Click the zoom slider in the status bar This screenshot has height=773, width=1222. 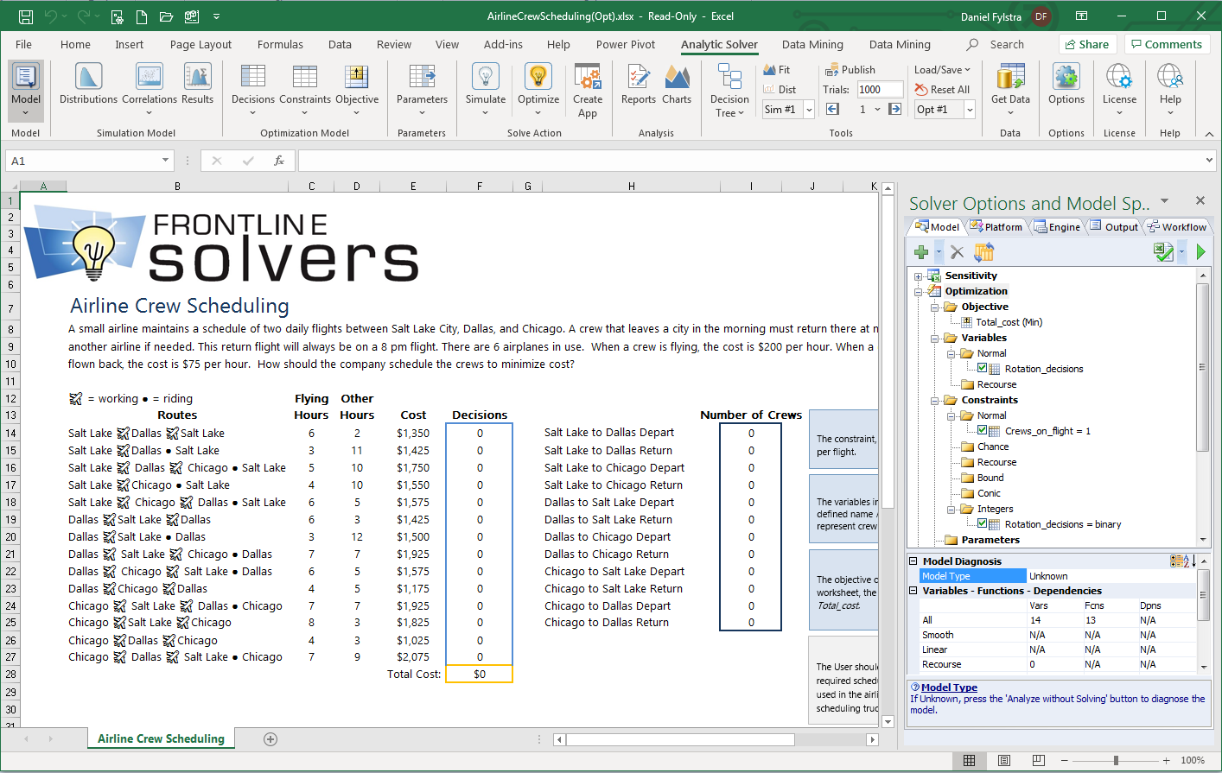pos(1116,761)
